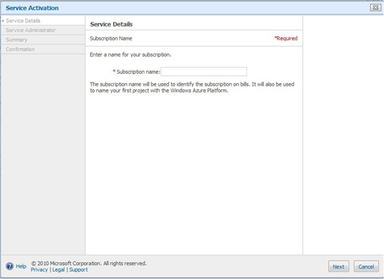Click the Service Details panel heading

click(x=111, y=24)
